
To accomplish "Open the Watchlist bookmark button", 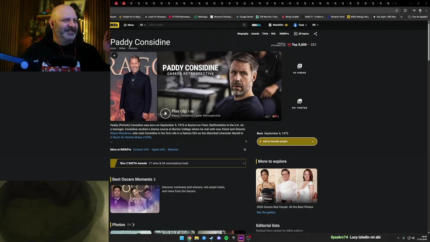I will [278, 25].
